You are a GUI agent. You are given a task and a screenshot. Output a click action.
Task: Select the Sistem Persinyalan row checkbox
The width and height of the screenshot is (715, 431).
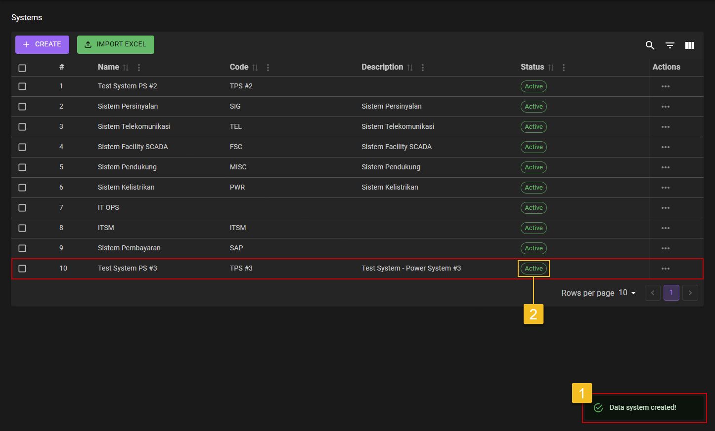22,107
